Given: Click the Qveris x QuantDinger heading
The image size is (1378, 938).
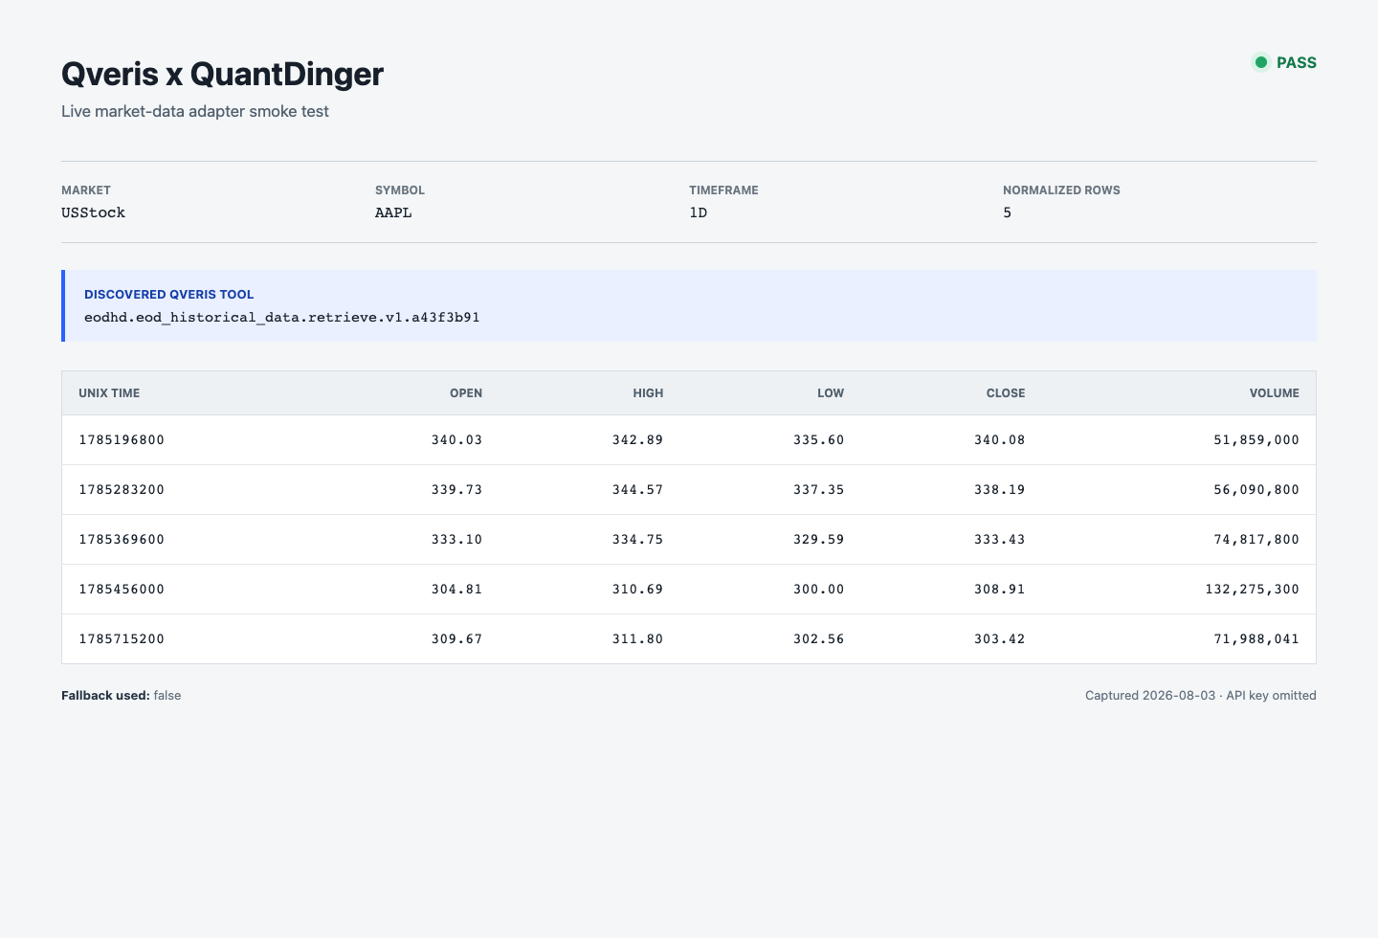Looking at the screenshot, I should click(x=222, y=74).
